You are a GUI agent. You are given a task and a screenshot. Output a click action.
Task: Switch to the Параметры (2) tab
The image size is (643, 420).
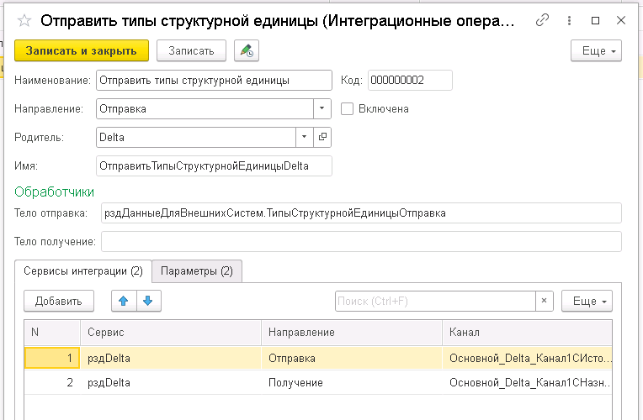coord(198,271)
